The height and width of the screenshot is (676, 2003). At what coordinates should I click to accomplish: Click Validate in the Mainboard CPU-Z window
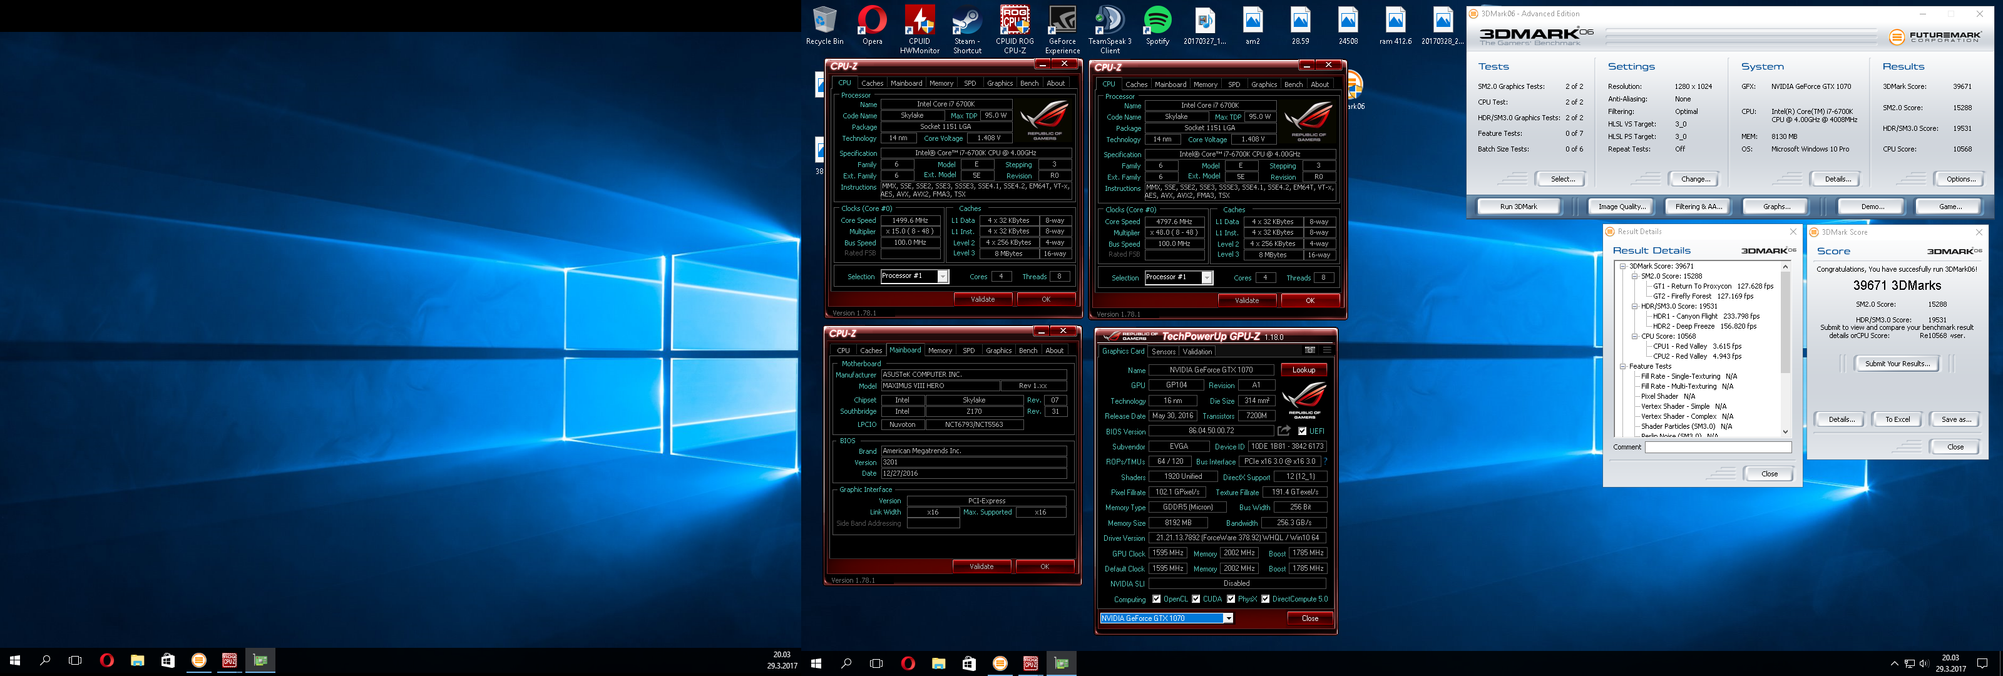(981, 566)
